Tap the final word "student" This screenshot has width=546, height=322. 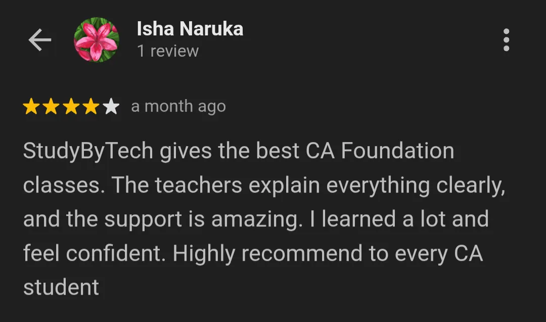pyautogui.click(x=61, y=287)
